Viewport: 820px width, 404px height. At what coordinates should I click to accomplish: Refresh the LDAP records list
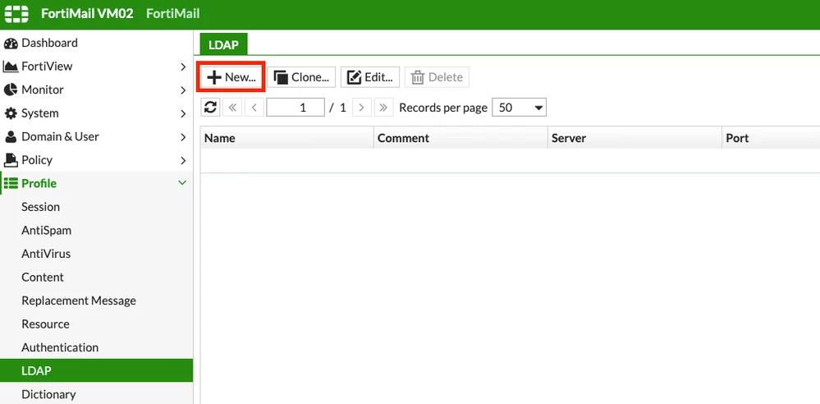coord(210,108)
